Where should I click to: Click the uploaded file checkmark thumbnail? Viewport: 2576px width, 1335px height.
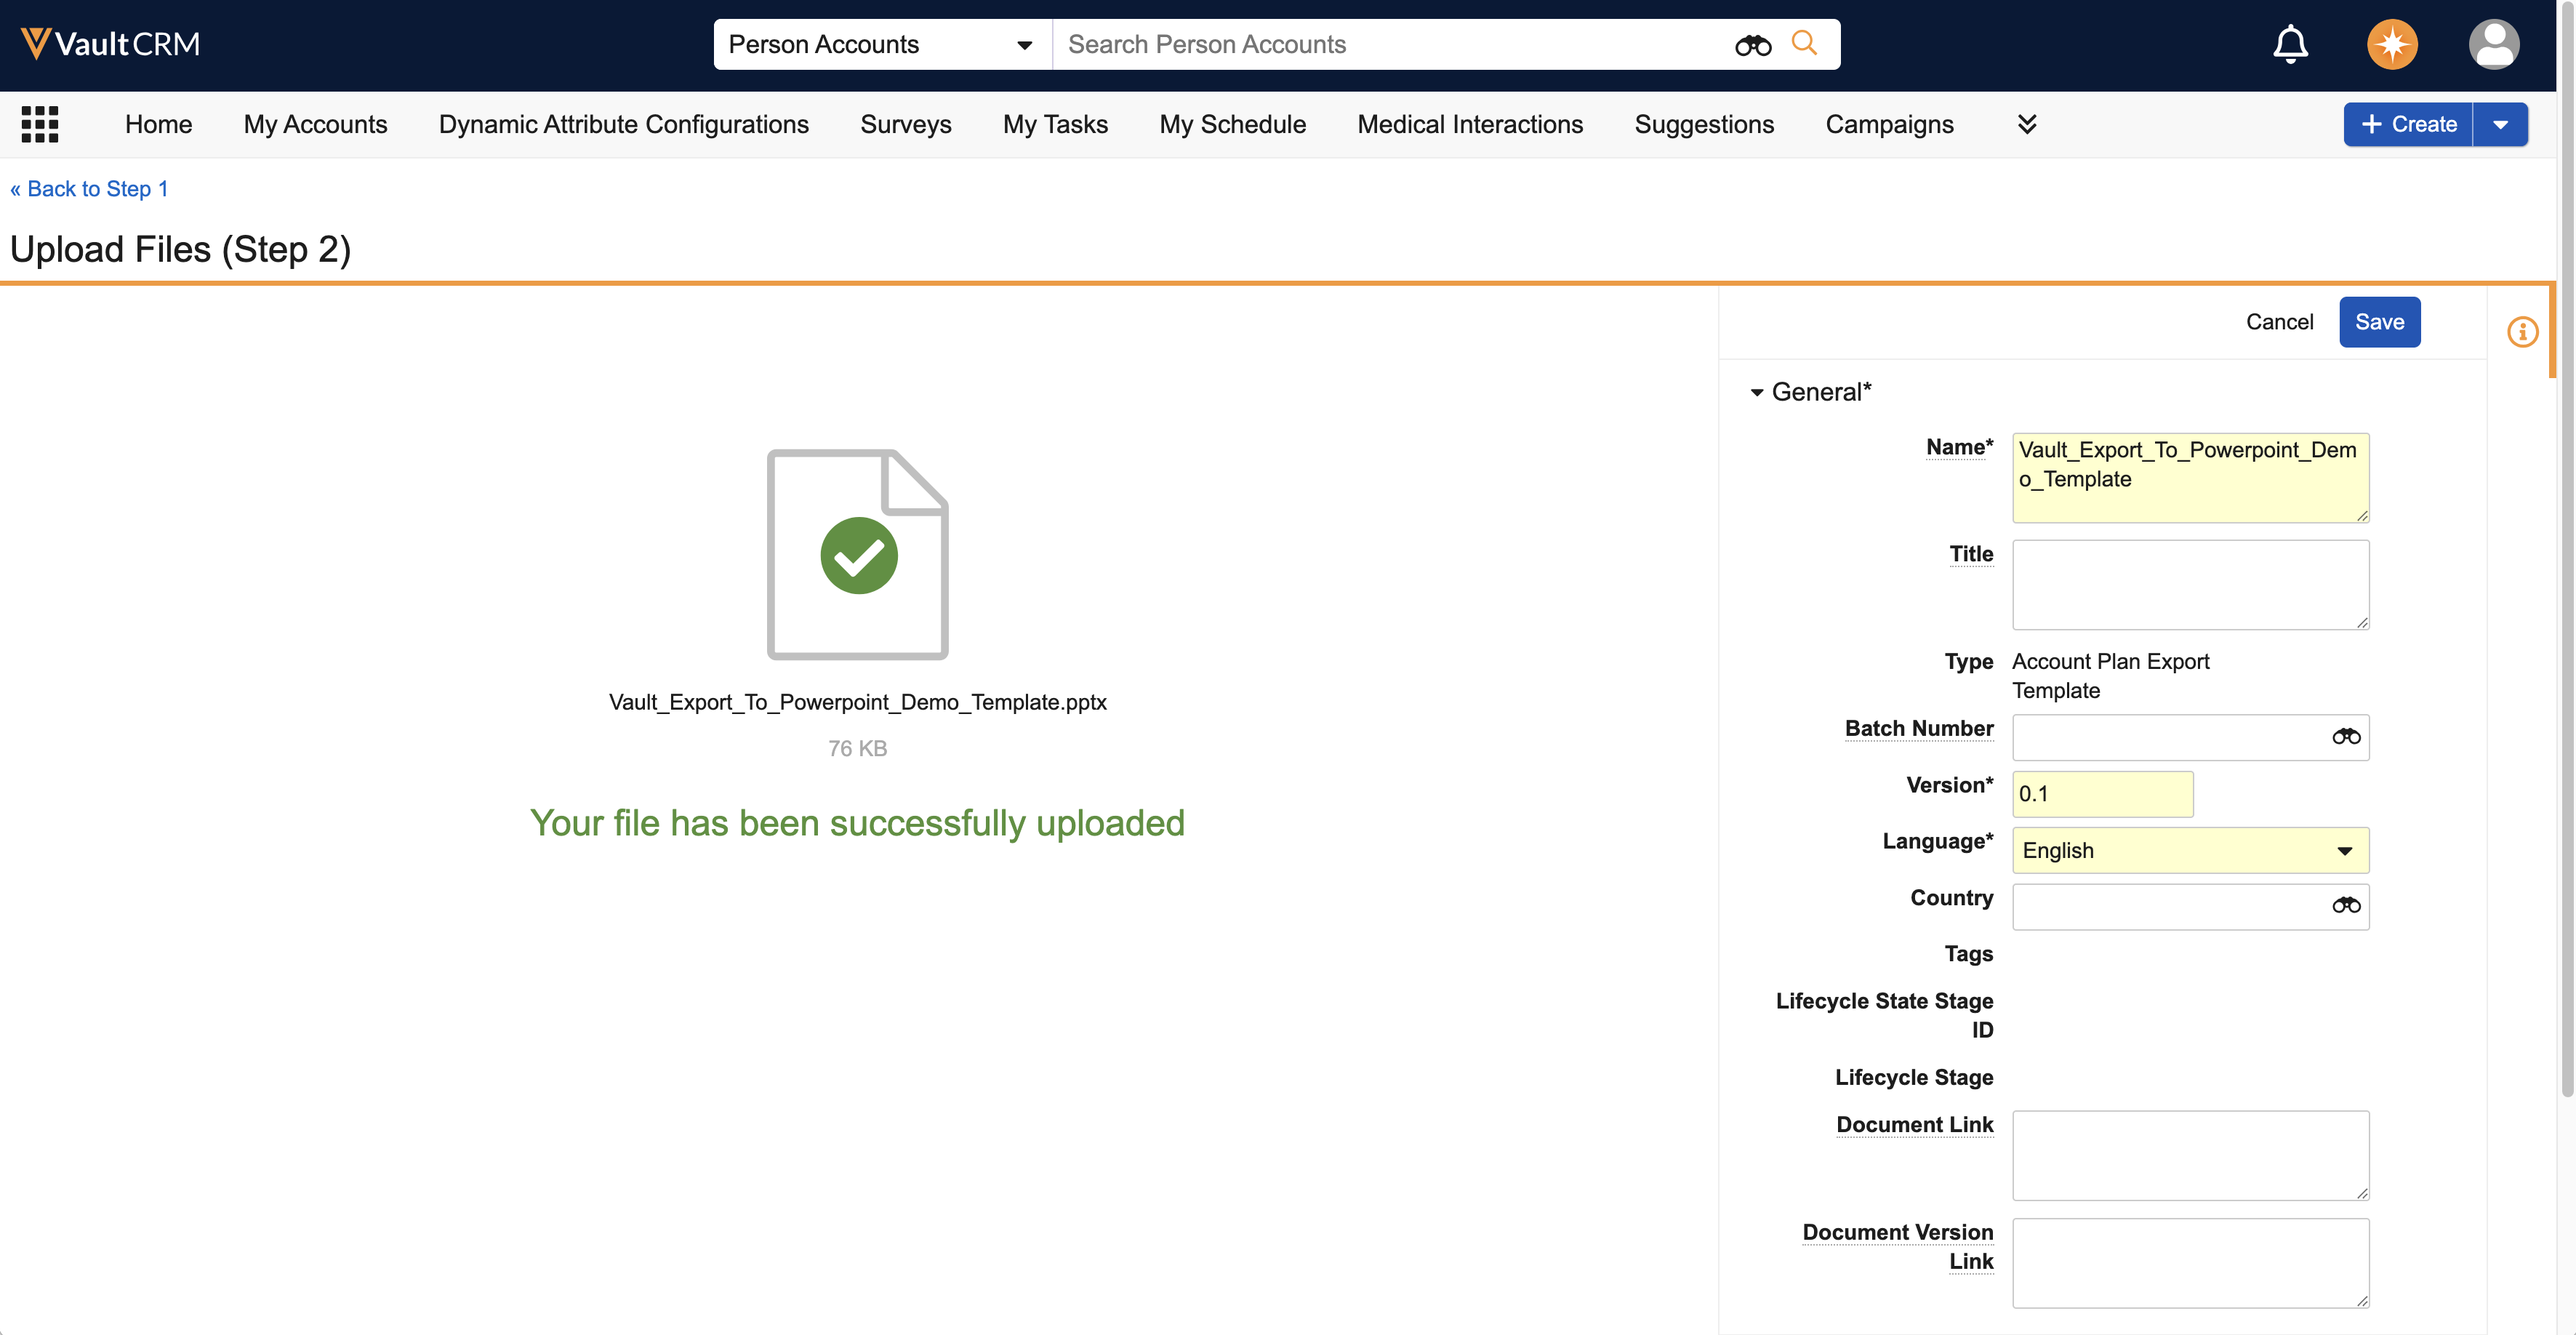(x=858, y=555)
